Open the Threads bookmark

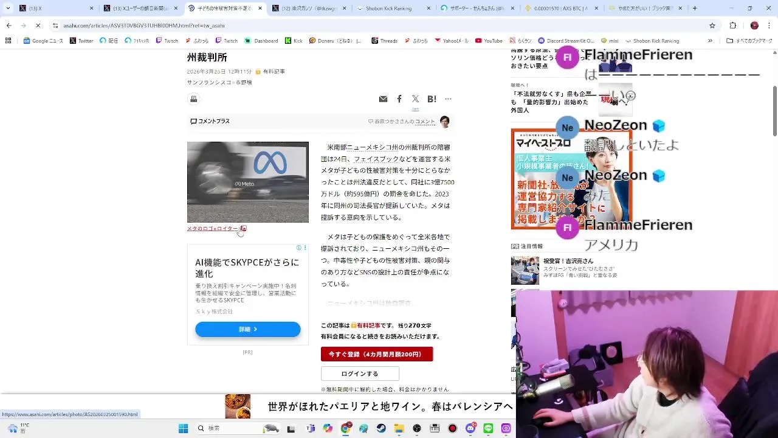coord(384,41)
